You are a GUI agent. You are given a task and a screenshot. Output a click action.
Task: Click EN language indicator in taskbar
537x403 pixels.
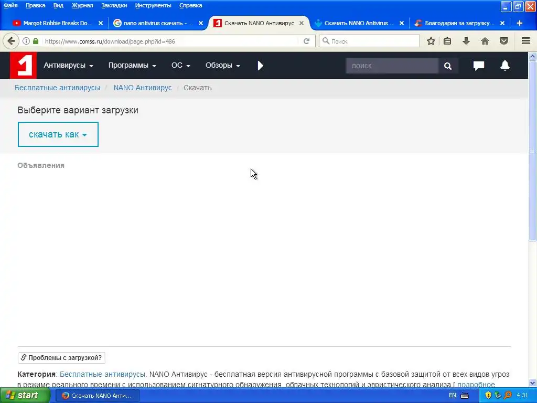[x=453, y=396]
